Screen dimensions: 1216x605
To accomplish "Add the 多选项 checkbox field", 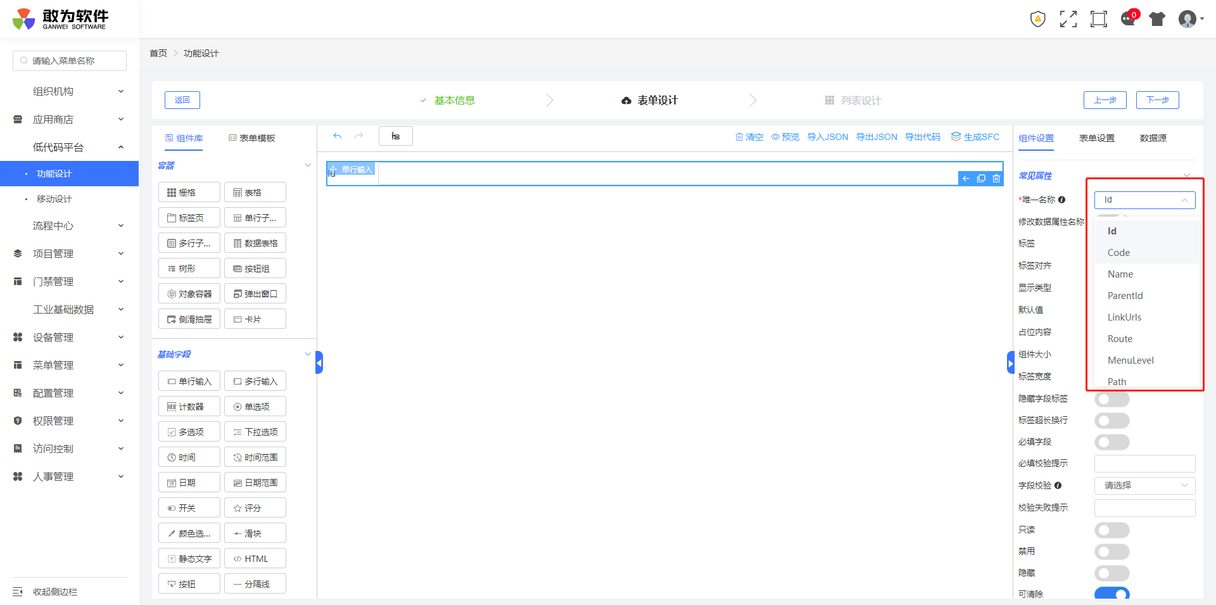I will pyautogui.click(x=189, y=431).
